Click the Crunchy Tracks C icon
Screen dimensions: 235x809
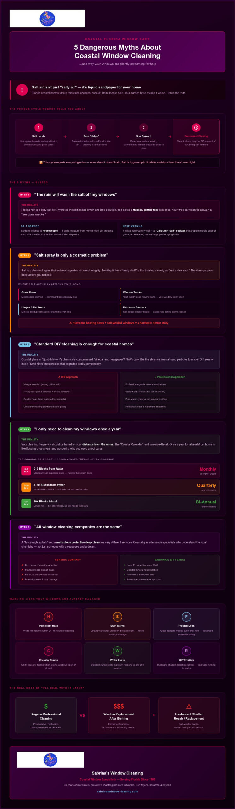[49, 651]
